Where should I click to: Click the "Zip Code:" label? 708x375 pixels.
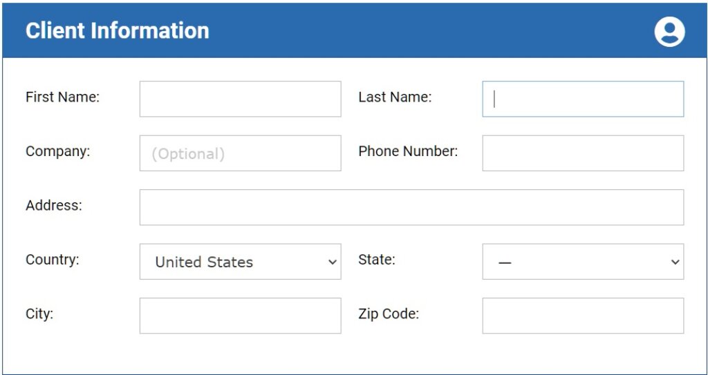(x=389, y=314)
